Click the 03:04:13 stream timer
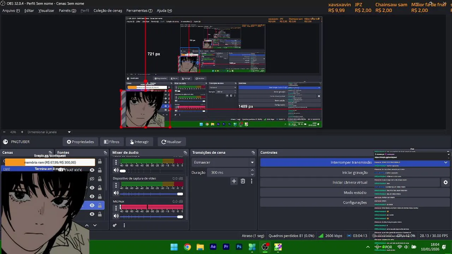The height and width of the screenshot is (254, 452). pyautogui.click(x=357, y=236)
